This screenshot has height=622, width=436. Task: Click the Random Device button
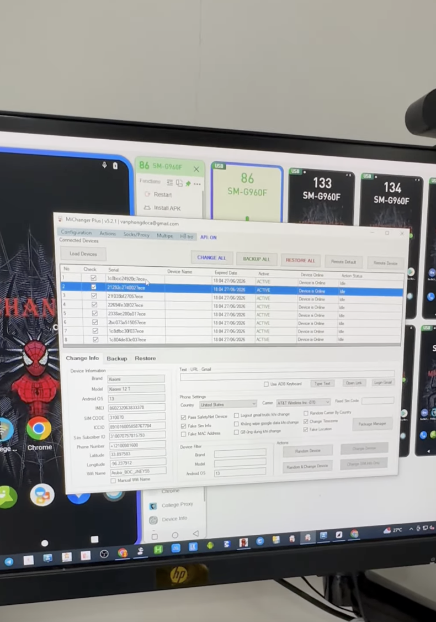pos(307,451)
